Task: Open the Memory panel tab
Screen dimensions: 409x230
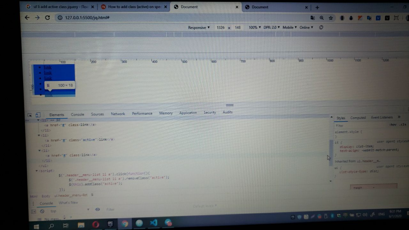Action: (166, 113)
